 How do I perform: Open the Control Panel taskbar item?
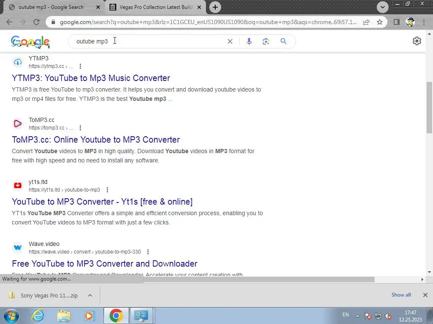(141, 316)
